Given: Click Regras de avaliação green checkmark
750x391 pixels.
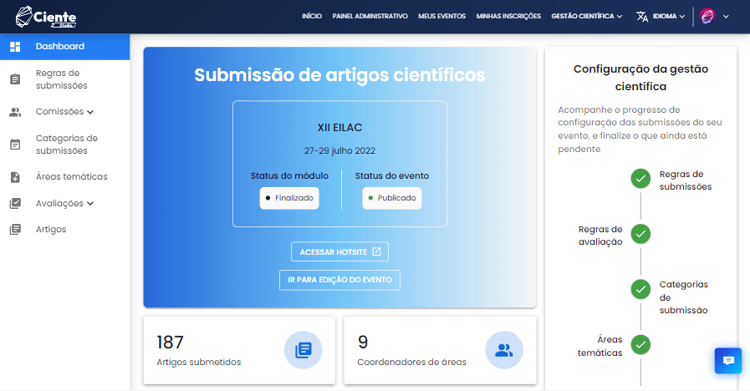Looking at the screenshot, I should [x=640, y=234].
